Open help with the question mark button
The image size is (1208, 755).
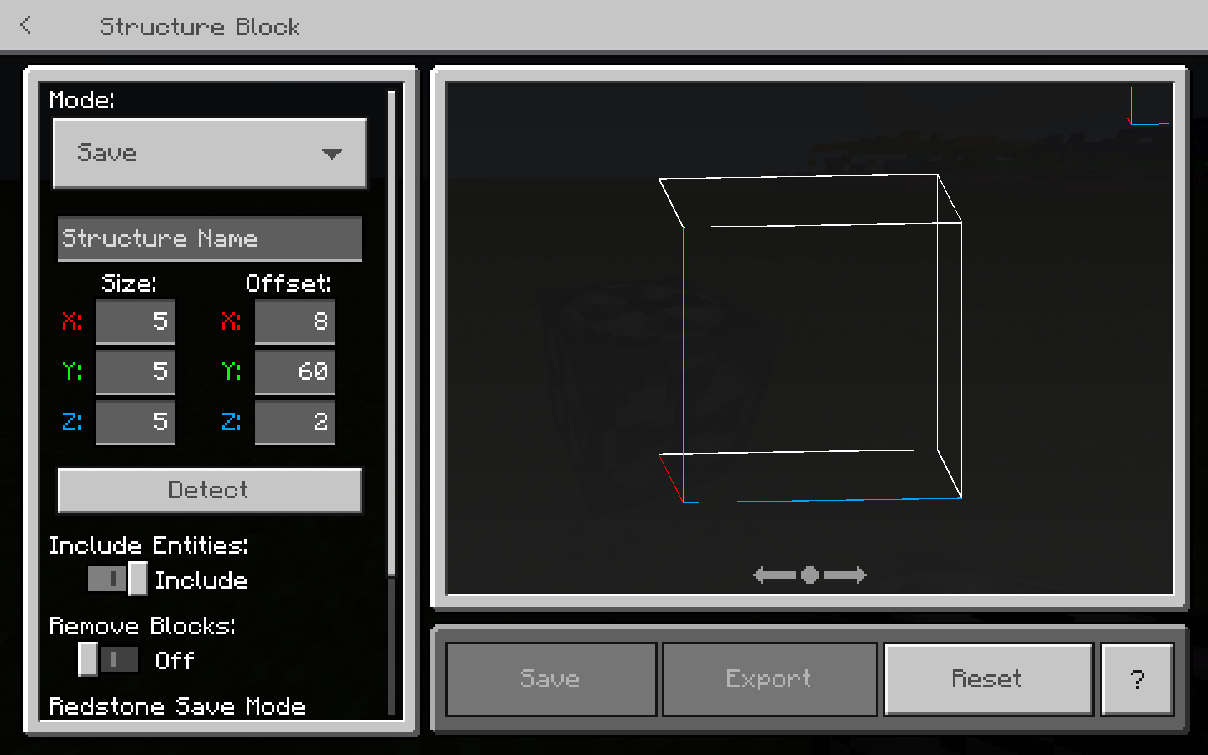point(1137,679)
